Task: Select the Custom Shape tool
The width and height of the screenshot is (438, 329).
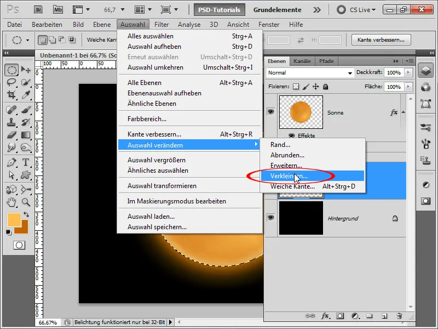Action: [26, 175]
